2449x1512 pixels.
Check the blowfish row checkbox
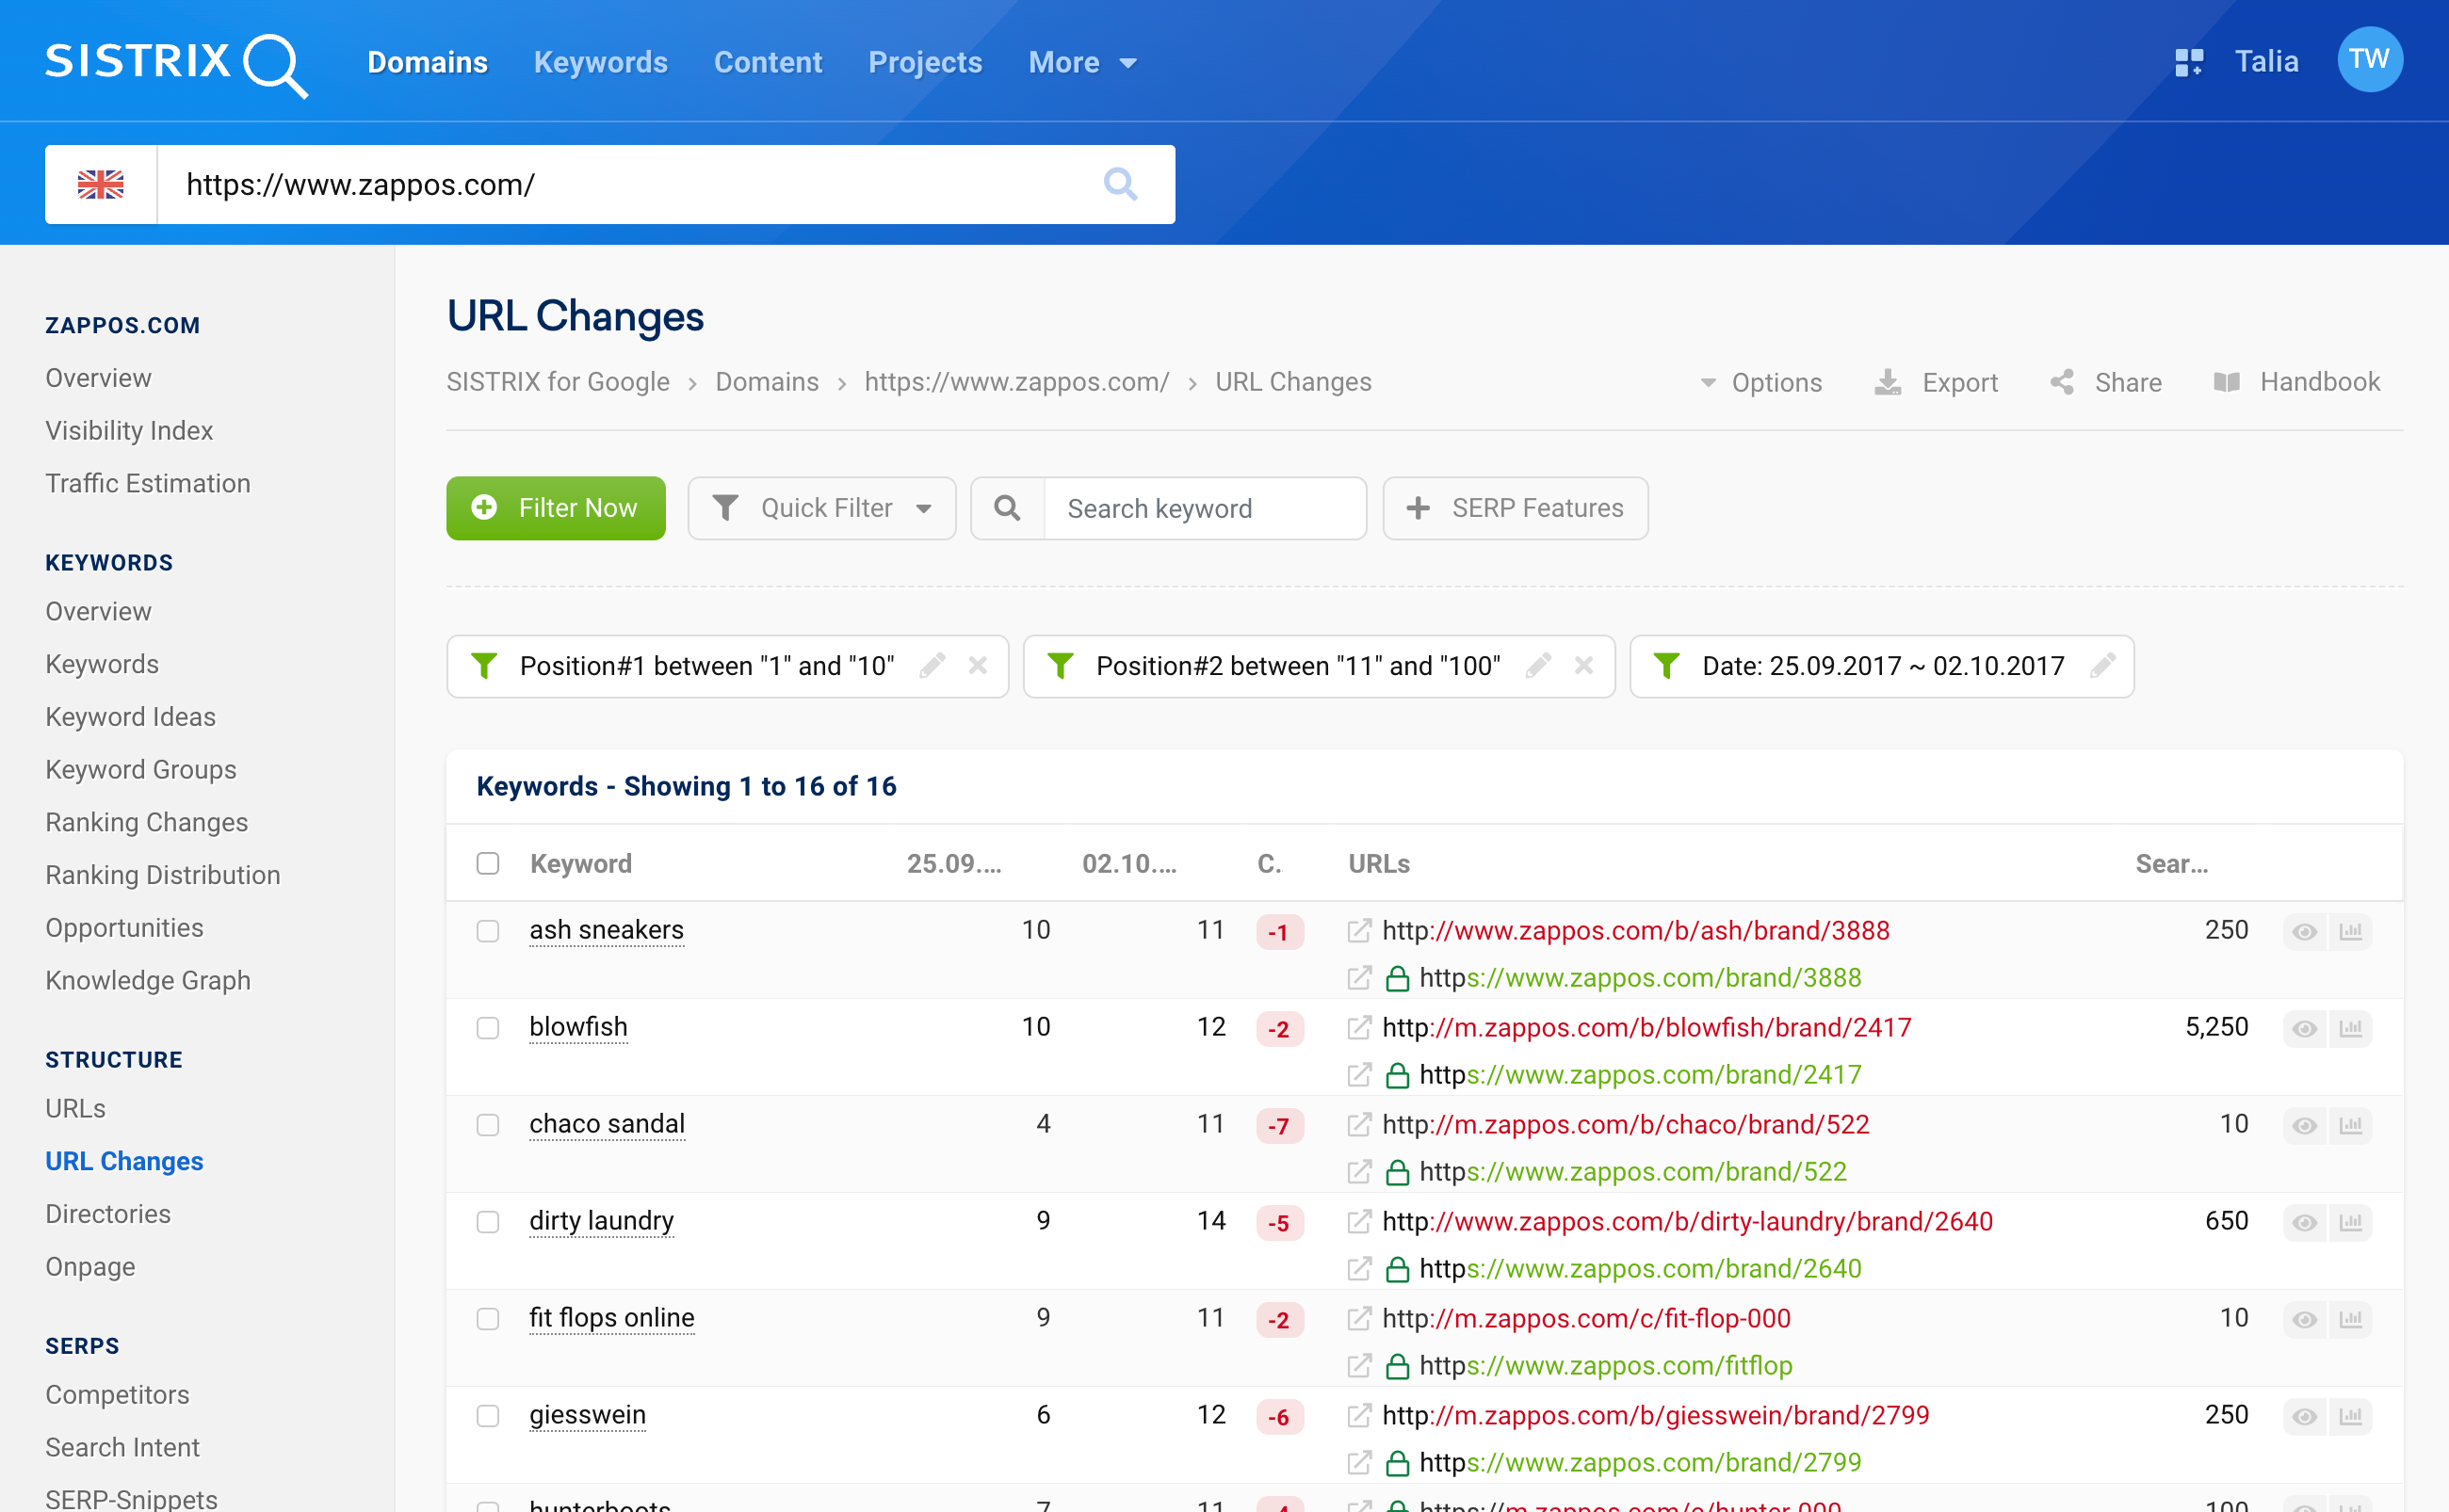(x=488, y=1028)
